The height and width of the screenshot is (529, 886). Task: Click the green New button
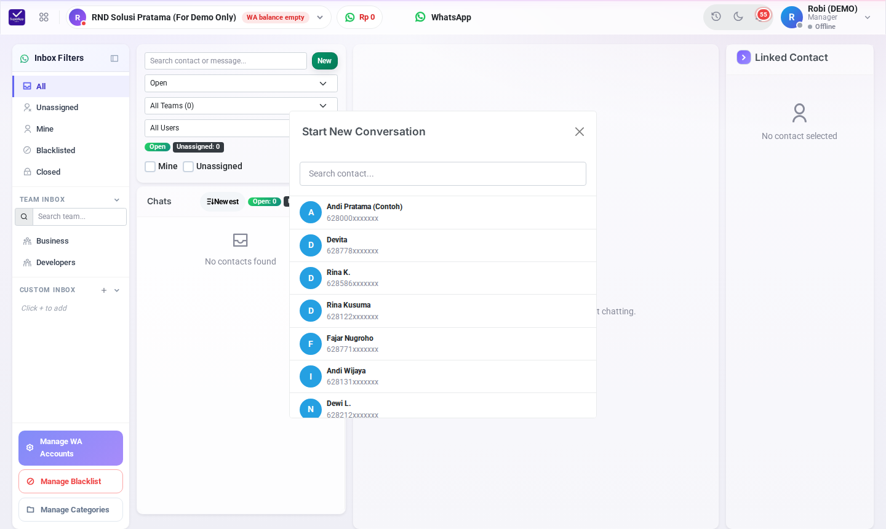[x=325, y=61]
